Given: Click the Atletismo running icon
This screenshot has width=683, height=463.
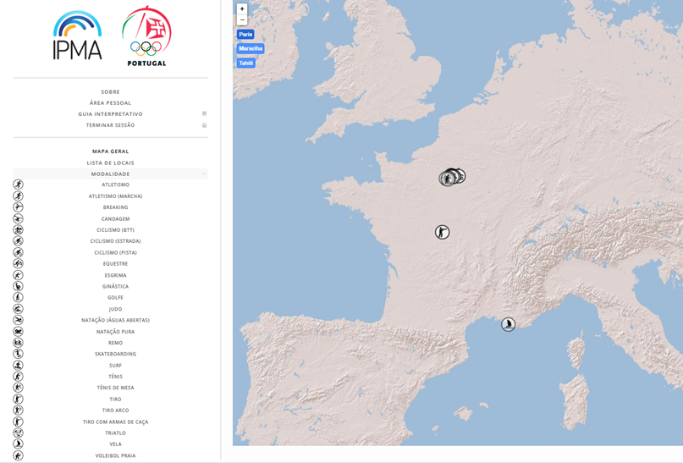Looking at the screenshot, I should (18, 185).
